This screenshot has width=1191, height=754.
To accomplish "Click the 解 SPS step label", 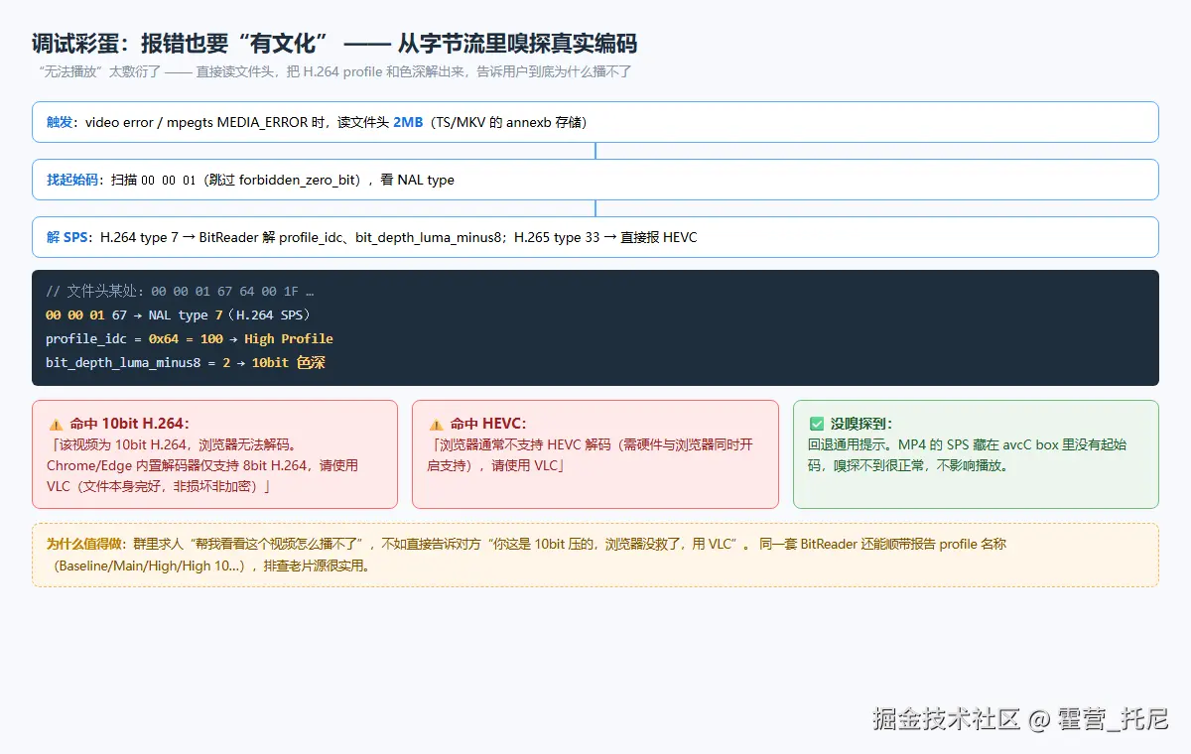I will coord(66,237).
